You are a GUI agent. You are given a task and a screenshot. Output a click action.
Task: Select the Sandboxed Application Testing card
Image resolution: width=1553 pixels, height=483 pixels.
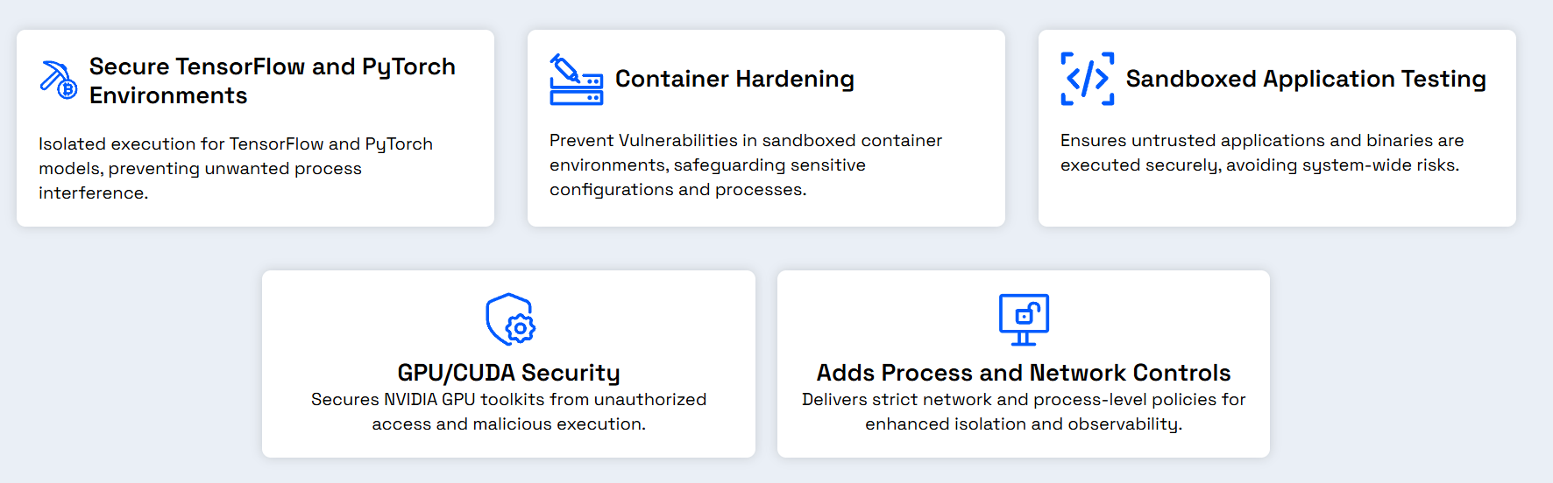(x=1277, y=128)
